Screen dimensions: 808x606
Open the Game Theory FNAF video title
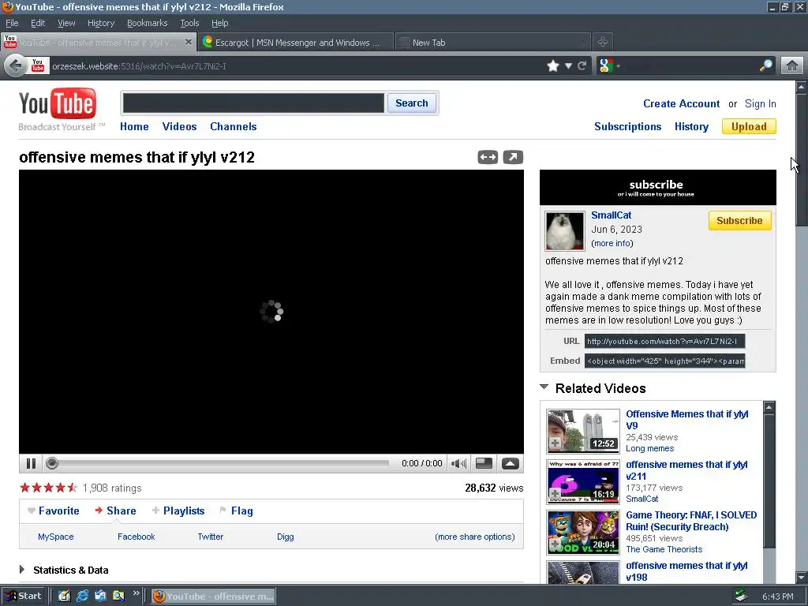coord(691,521)
